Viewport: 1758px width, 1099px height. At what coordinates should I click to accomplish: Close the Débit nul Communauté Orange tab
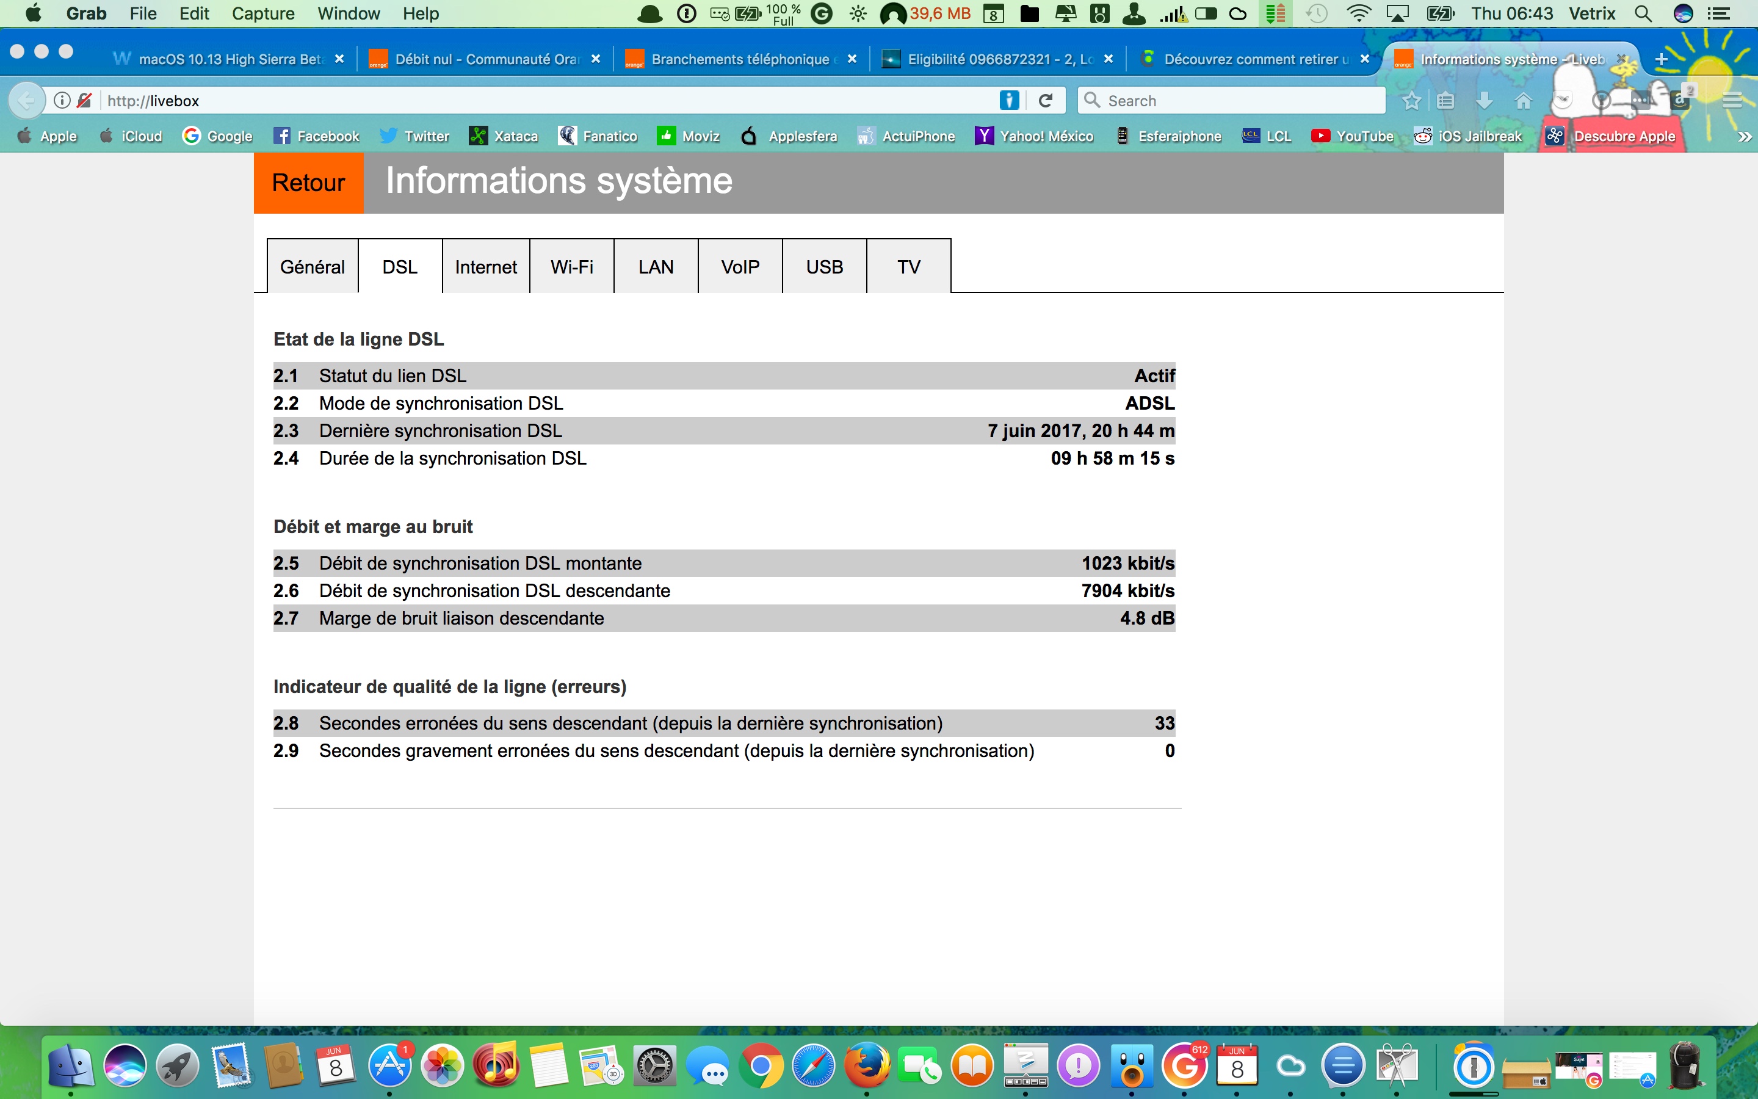(596, 59)
